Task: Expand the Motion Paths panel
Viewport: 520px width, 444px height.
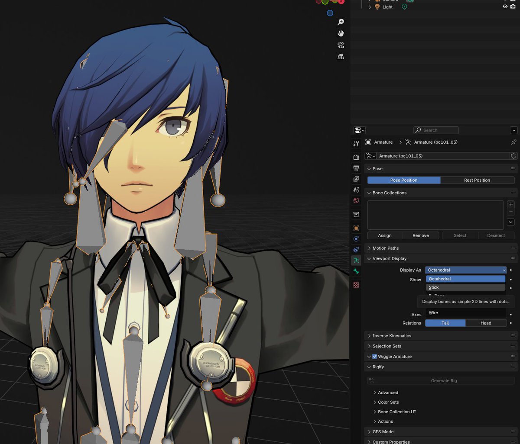Action: click(369, 248)
